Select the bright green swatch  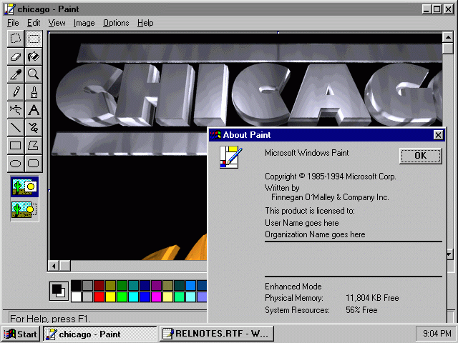coord(122,297)
